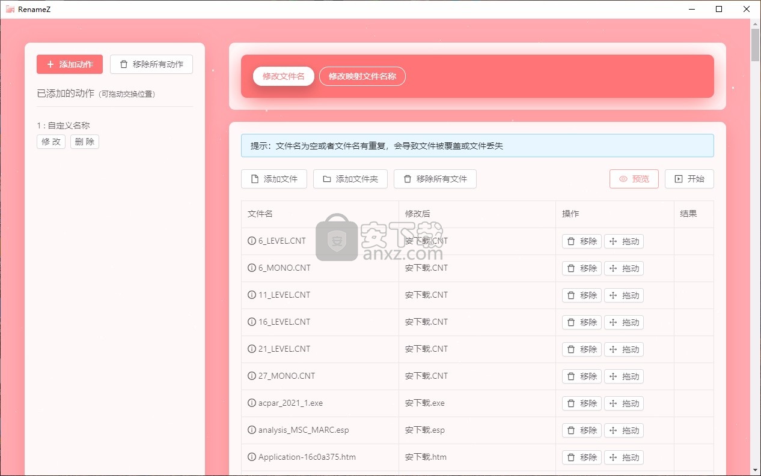Click 拖动 handle in 6_MONO.CNT row
Screen dimensions: 761x476
pos(624,268)
